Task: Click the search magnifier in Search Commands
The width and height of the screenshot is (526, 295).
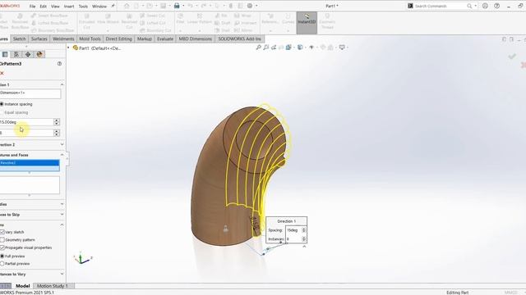Action: [x=469, y=6]
